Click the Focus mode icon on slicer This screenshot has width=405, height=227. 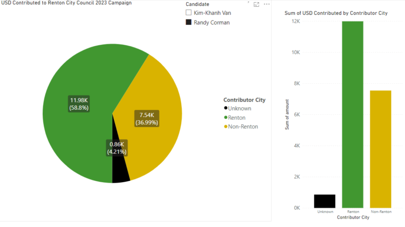click(256, 4)
